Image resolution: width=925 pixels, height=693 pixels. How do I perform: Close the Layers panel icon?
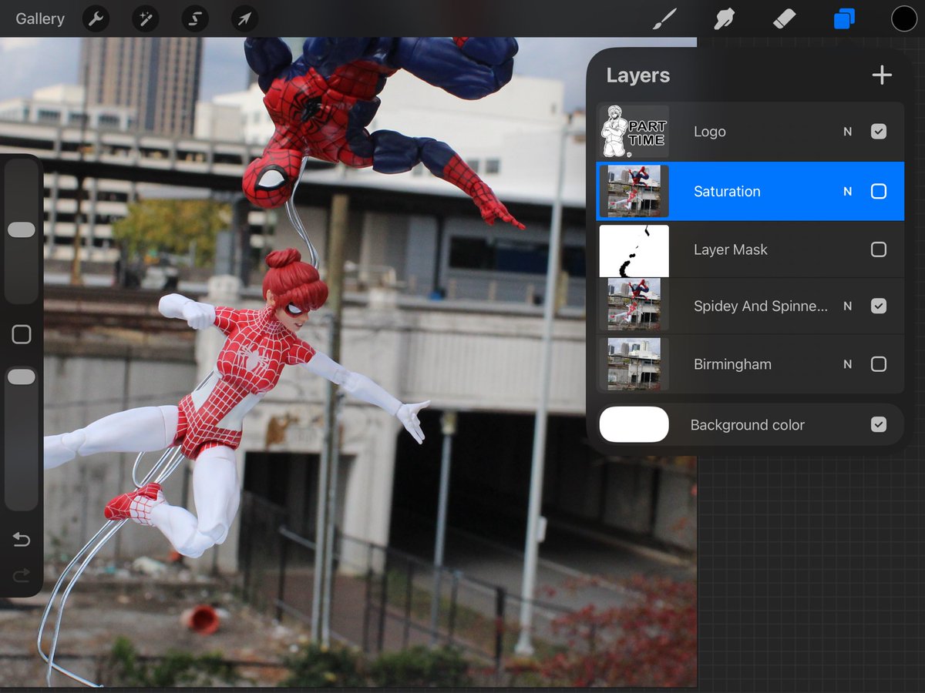point(844,18)
